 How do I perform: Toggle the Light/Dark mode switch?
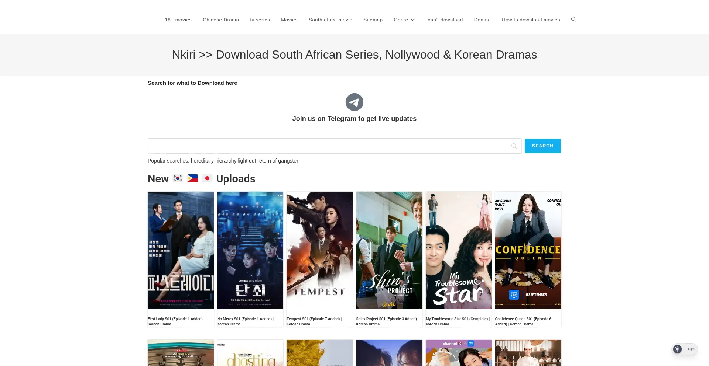[684, 349]
